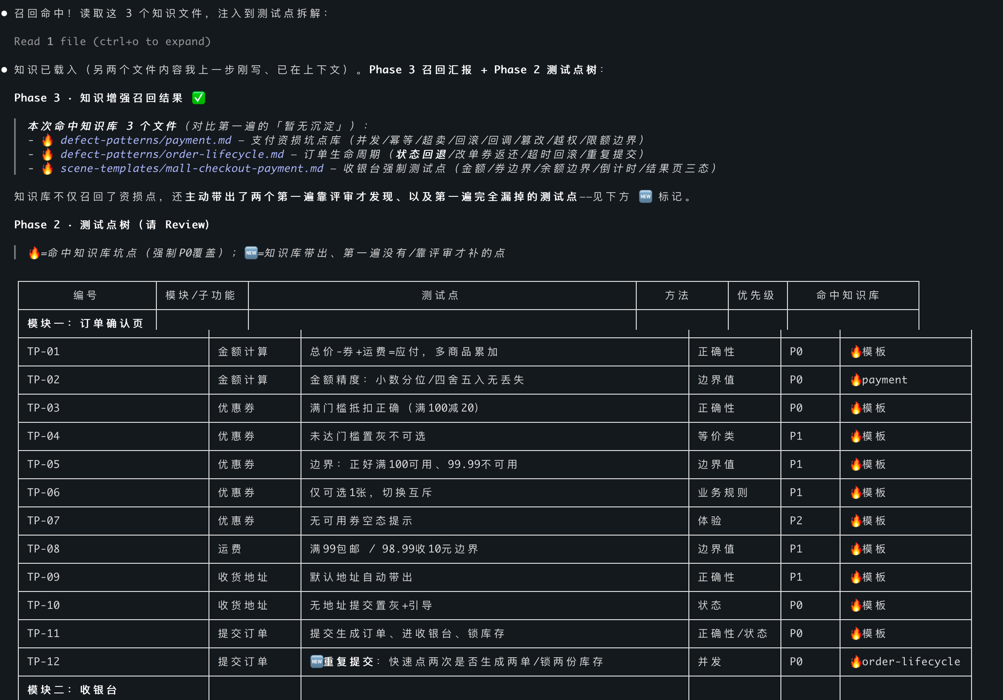Click the fire icon in the TP-10 row

(856, 605)
